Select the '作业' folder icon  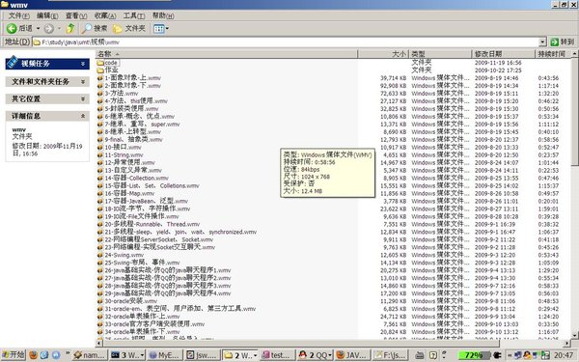pyautogui.click(x=100, y=70)
